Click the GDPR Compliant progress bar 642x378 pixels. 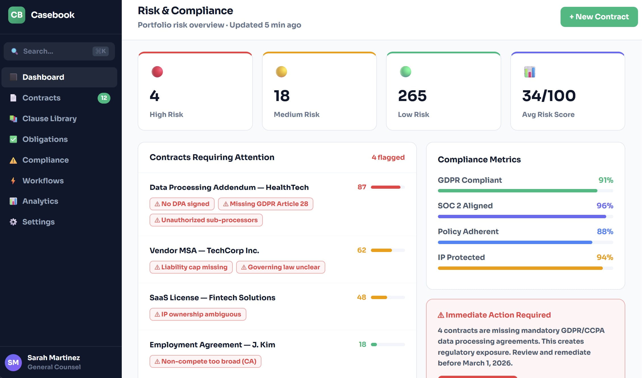pos(525,191)
